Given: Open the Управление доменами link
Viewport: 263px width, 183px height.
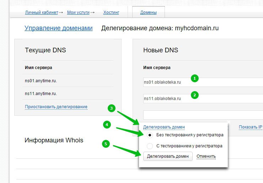Looking at the screenshot, I should tap(58, 28).
